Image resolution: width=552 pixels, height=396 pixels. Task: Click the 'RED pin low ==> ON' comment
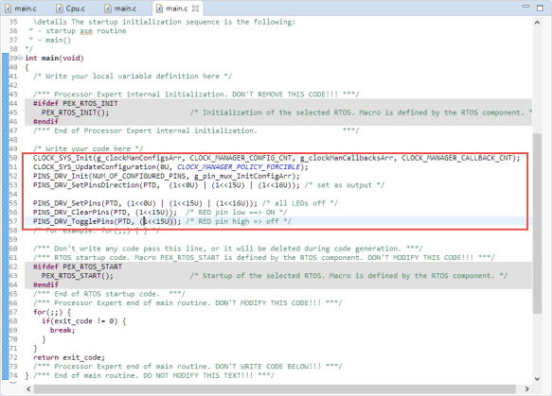[x=237, y=213]
